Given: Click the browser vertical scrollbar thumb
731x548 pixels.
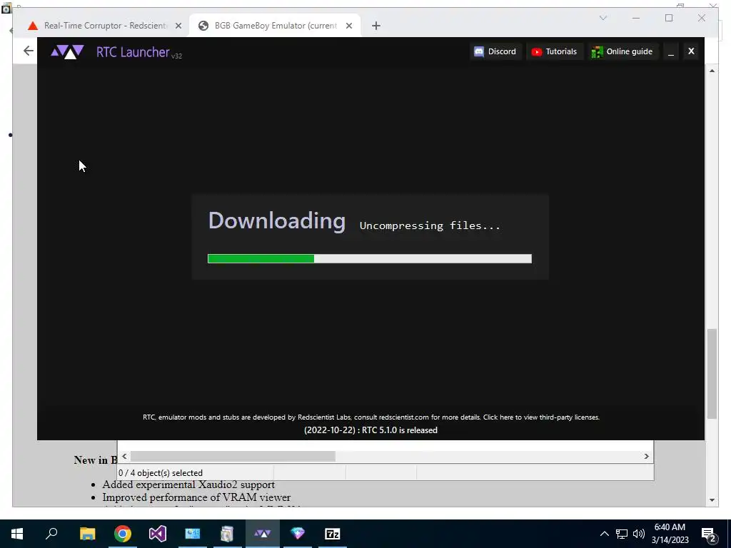Looking at the screenshot, I should (712, 374).
